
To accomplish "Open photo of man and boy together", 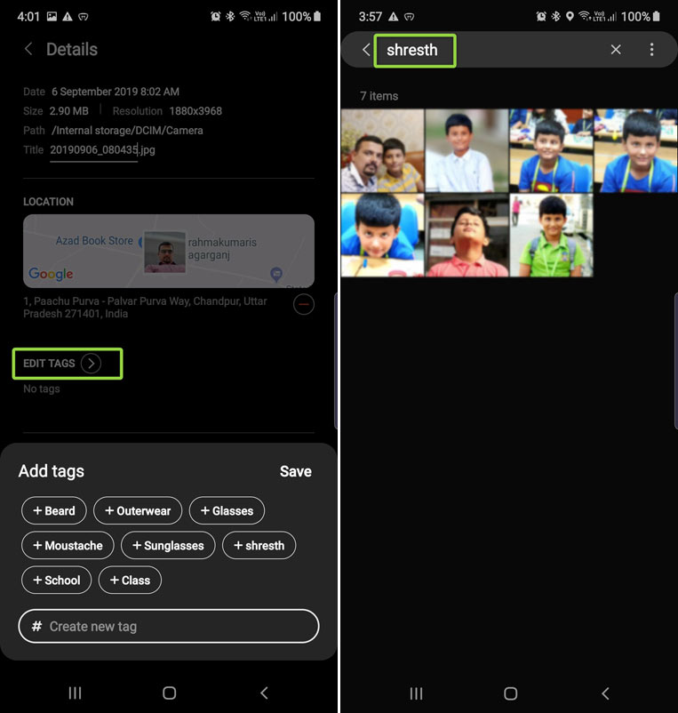I will pyautogui.click(x=383, y=150).
